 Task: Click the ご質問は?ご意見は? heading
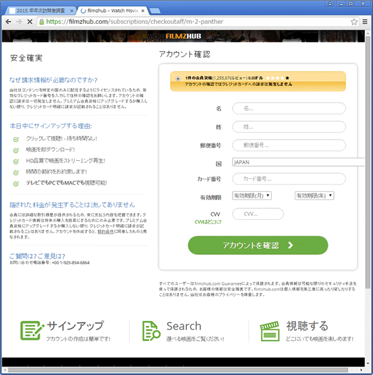[x=37, y=256]
